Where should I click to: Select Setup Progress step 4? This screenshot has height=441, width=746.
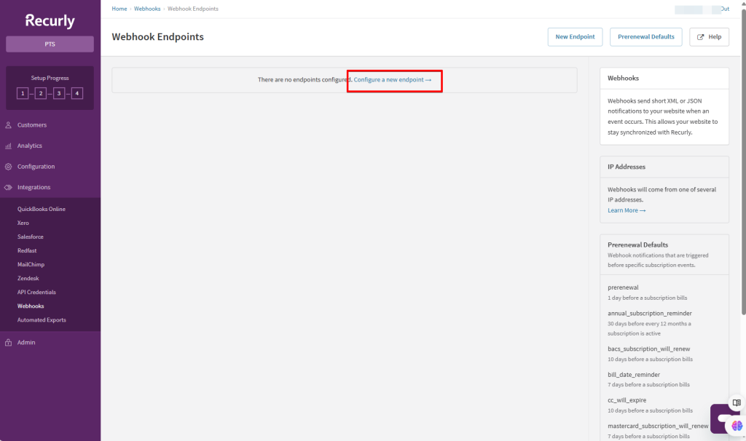click(76, 93)
